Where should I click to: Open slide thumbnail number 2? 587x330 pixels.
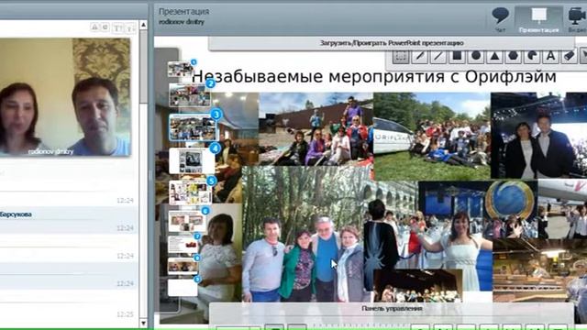(x=190, y=95)
